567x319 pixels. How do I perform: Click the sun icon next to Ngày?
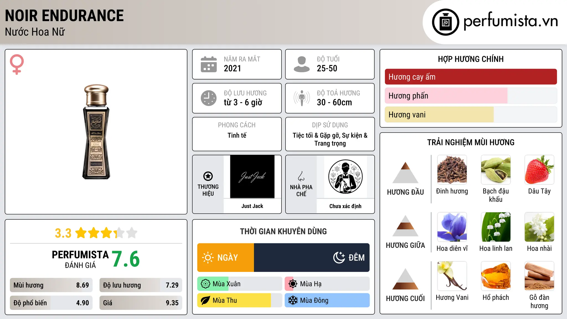click(208, 258)
